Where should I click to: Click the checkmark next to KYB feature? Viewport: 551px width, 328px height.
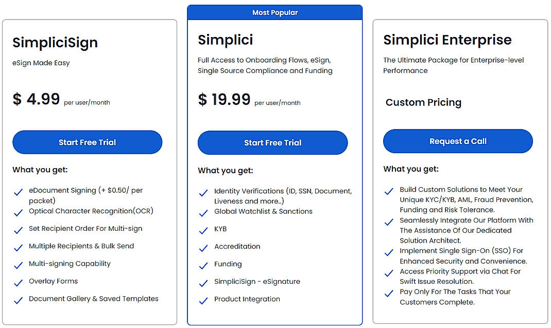[x=203, y=229]
